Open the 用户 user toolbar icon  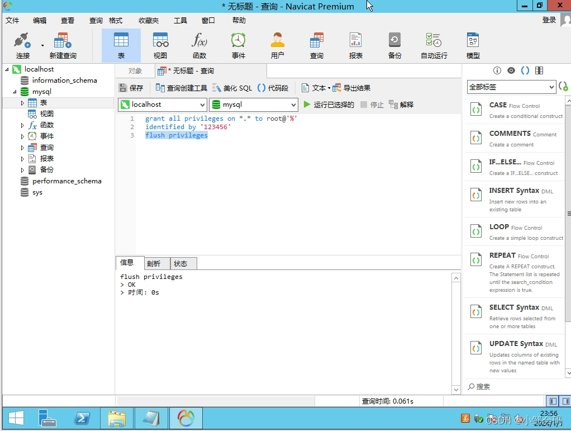tap(278, 45)
